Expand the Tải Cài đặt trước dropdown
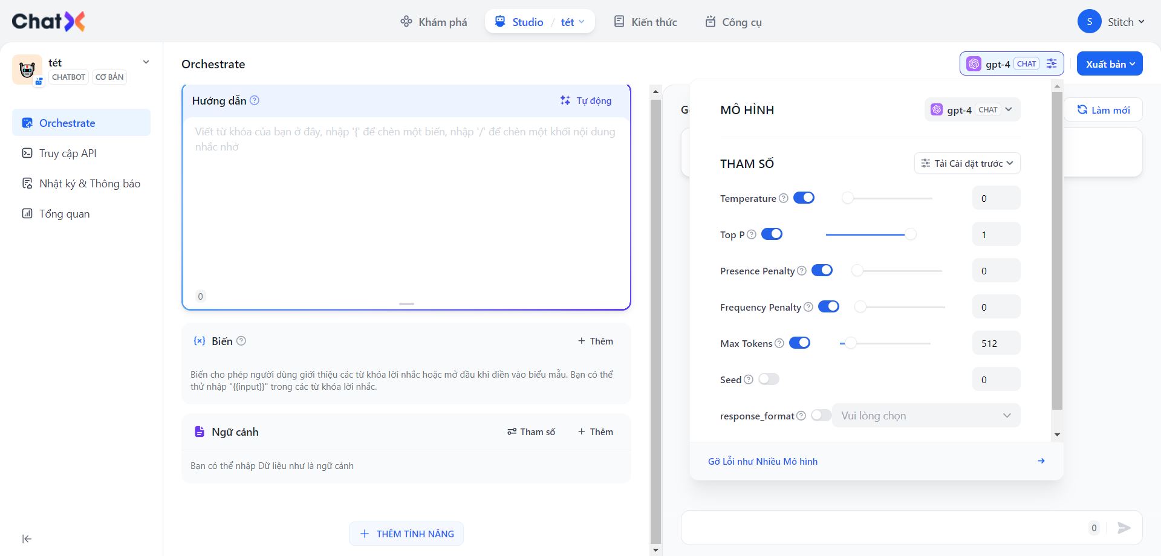 coord(967,163)
